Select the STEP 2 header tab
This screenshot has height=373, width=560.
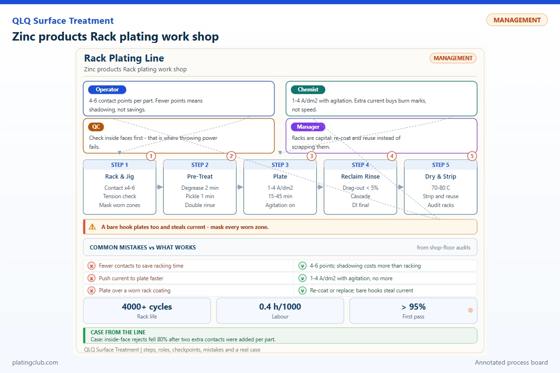(200, 165)
